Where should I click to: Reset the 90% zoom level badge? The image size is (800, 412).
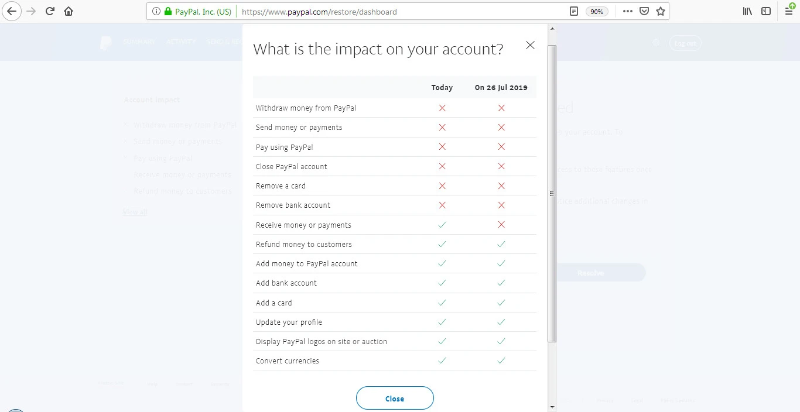[597, 12]
